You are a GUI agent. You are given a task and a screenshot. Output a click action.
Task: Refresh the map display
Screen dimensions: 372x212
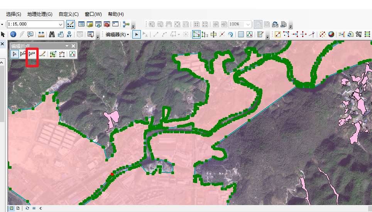tap(27, 208)
